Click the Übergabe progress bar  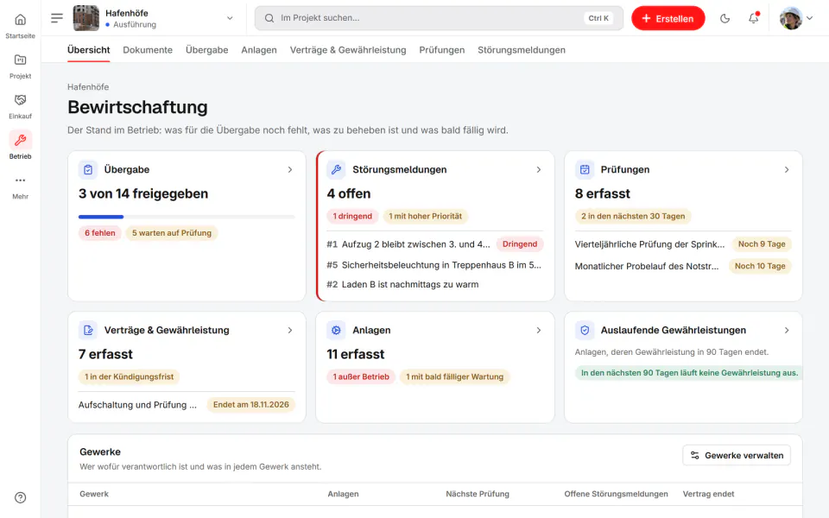187,217
